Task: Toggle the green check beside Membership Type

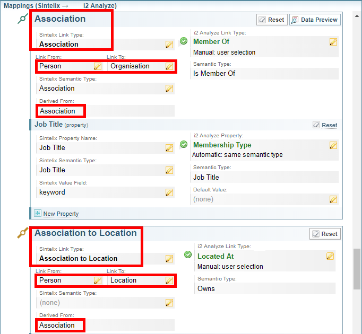Action: coord(184,144)
